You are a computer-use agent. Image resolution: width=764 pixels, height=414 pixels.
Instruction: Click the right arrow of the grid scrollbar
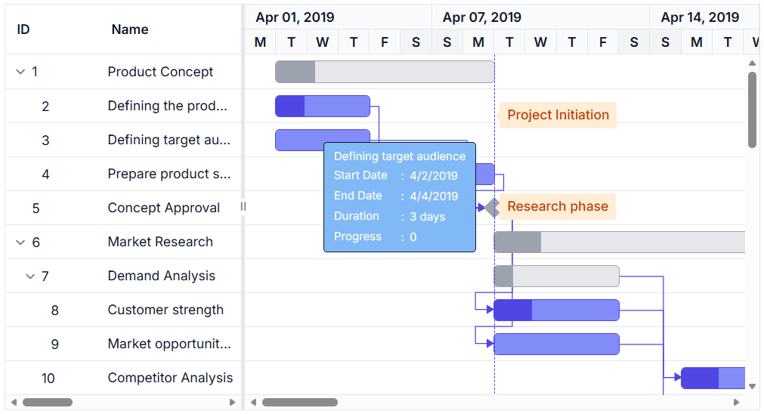pyautogui.click(x=233, y=403)
